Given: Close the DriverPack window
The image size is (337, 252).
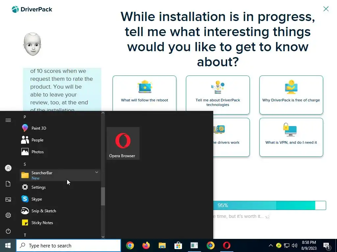Looking at the screenshot, I should point(326,9).
